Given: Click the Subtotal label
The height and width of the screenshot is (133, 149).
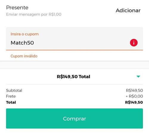Looking at the screenshot, I should 14,90.
